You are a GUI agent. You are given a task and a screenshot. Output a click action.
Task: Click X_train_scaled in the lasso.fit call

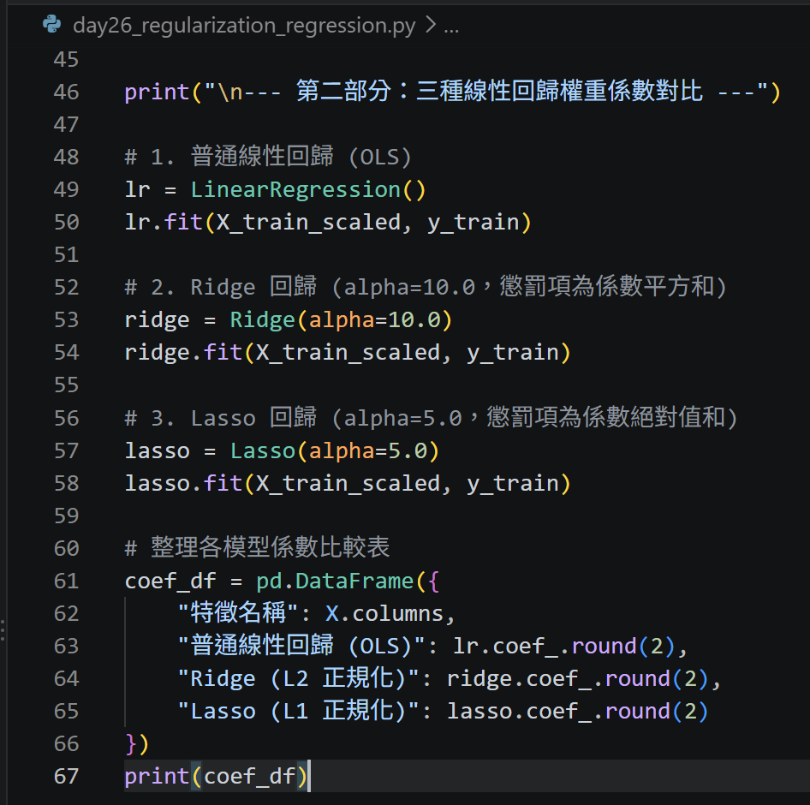pyautogui.click(x=348, y=483)
